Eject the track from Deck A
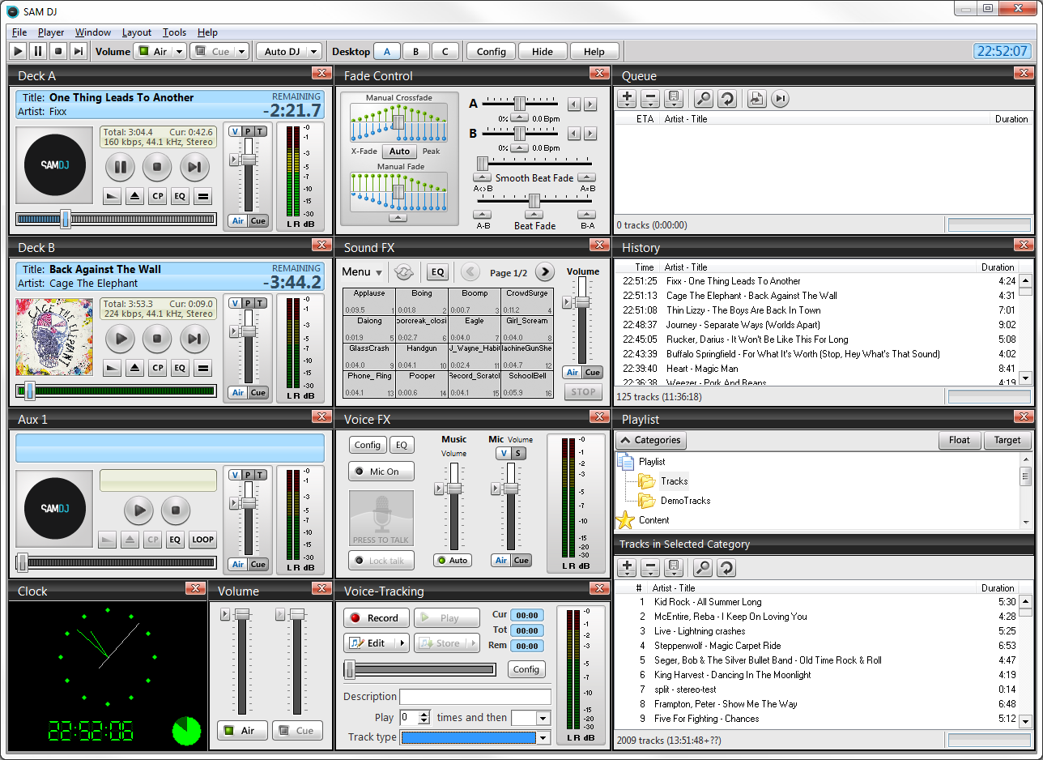Viewport: 1043px width, 760px height. (134, 196)
